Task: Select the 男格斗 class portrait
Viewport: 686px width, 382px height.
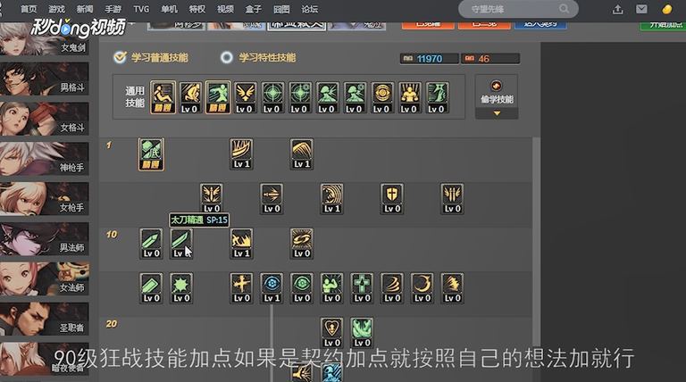Action: point(44,79)
